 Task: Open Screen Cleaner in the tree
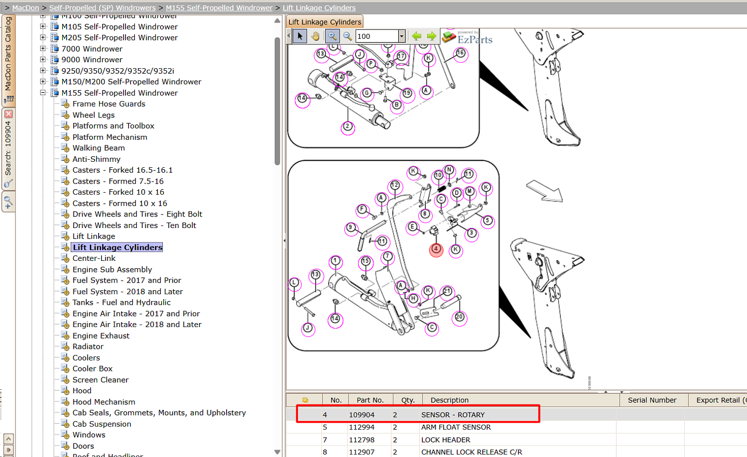pyautogui.click(x=101, y=380)
